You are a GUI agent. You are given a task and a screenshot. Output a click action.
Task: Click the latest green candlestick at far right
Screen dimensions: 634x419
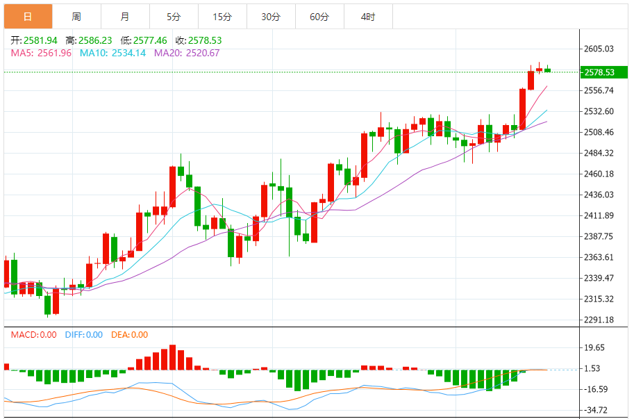point(547,70)
